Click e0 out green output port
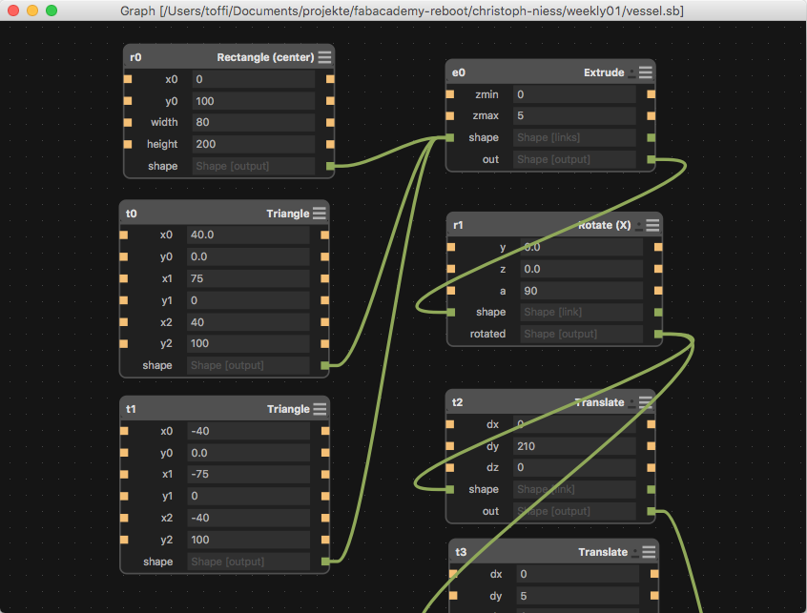The height and width of the screenshot is (613, 807). pos(652,159)
